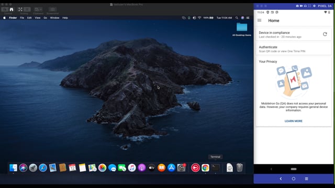Open Finder from the Dock
Screen dimensions: 335x188
coord(13,168)
